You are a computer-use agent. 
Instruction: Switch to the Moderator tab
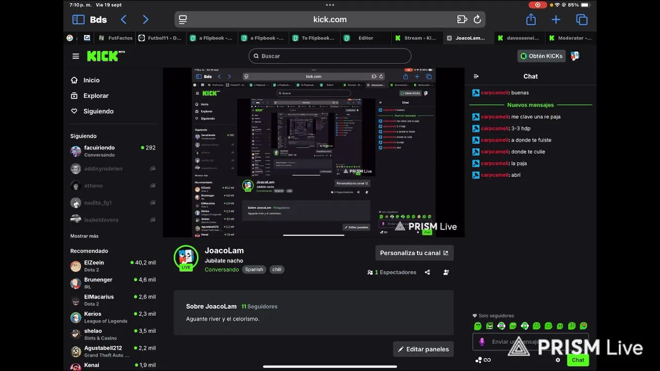pyautogui.click(x=570, y=38)
